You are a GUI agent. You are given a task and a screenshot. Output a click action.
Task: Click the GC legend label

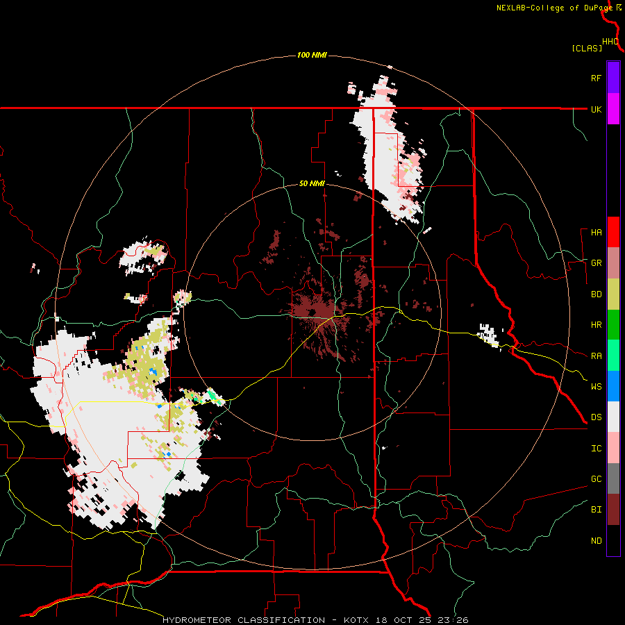tap(596, 479)
